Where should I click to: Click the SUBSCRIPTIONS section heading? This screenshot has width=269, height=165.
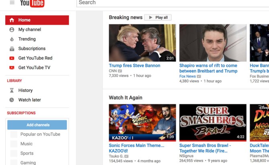click(x=21, y=113)
